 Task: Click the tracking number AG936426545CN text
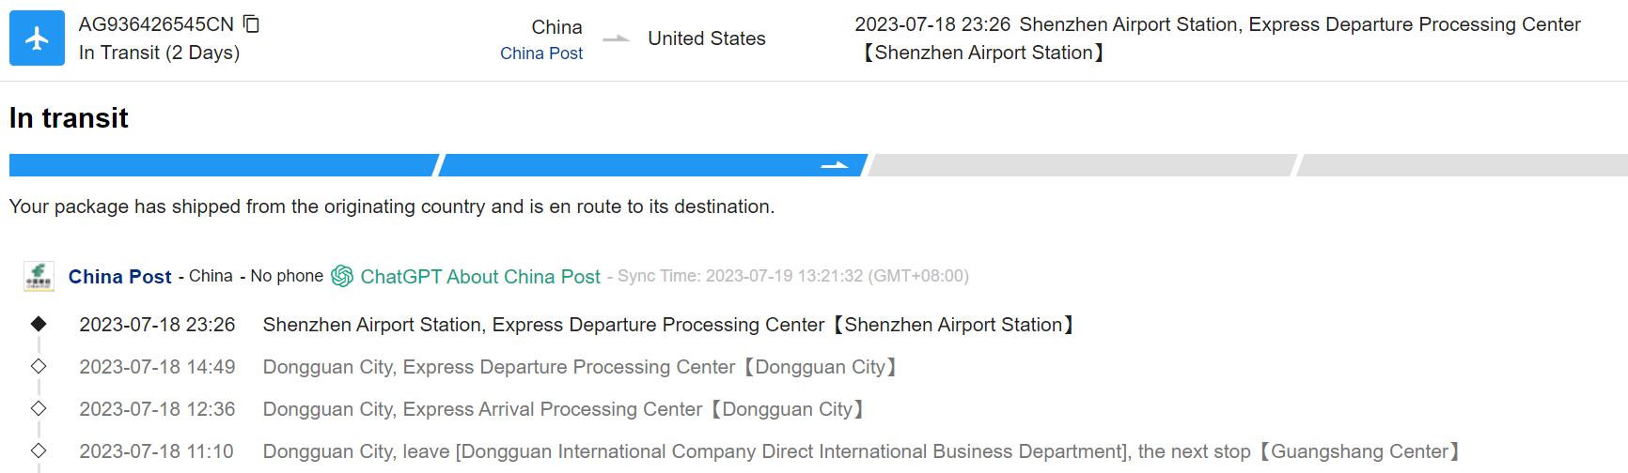[x=156, y=24]
